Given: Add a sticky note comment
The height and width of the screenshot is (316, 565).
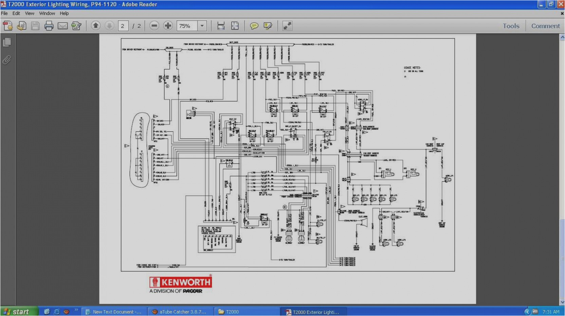Looking at the screenshot, I should pyautogui.click(x=254, y=26).
